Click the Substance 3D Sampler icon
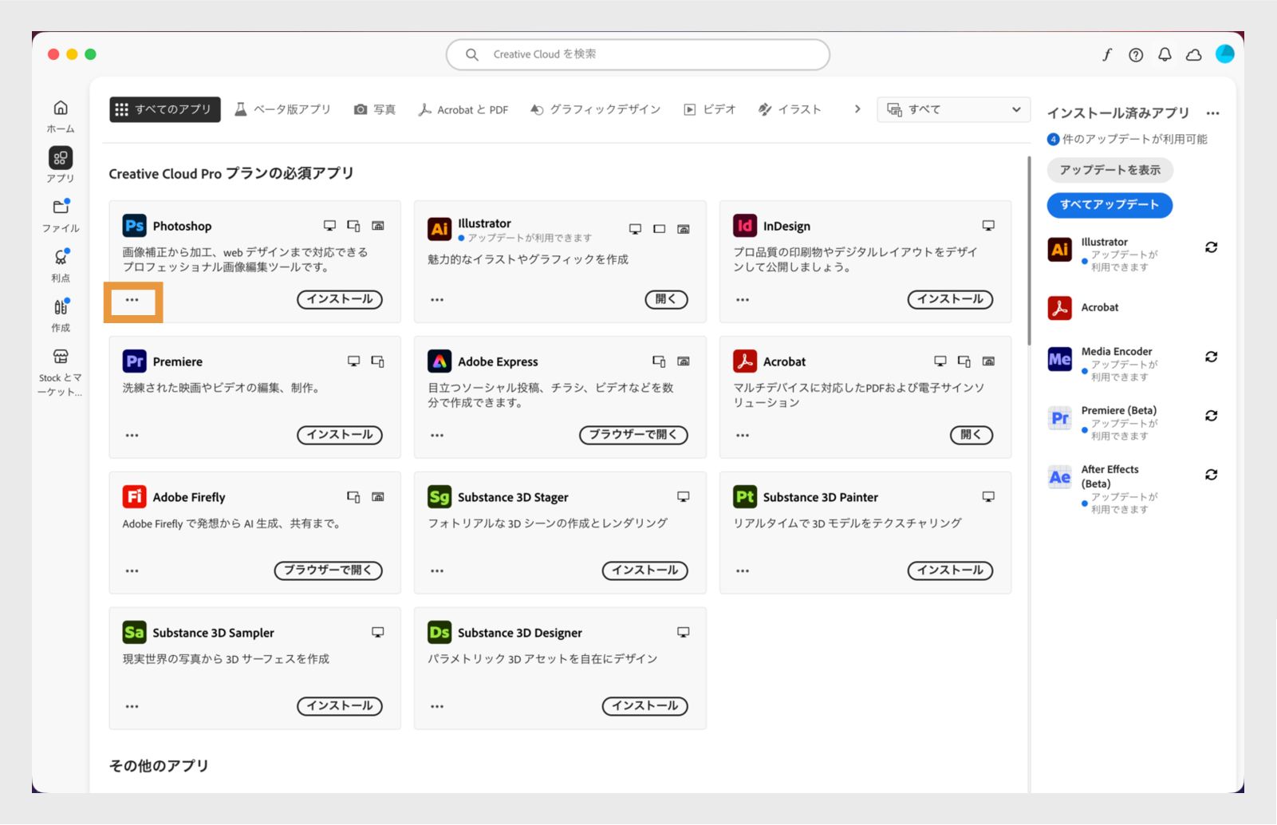1277x825 pixels. coord(134,633)
